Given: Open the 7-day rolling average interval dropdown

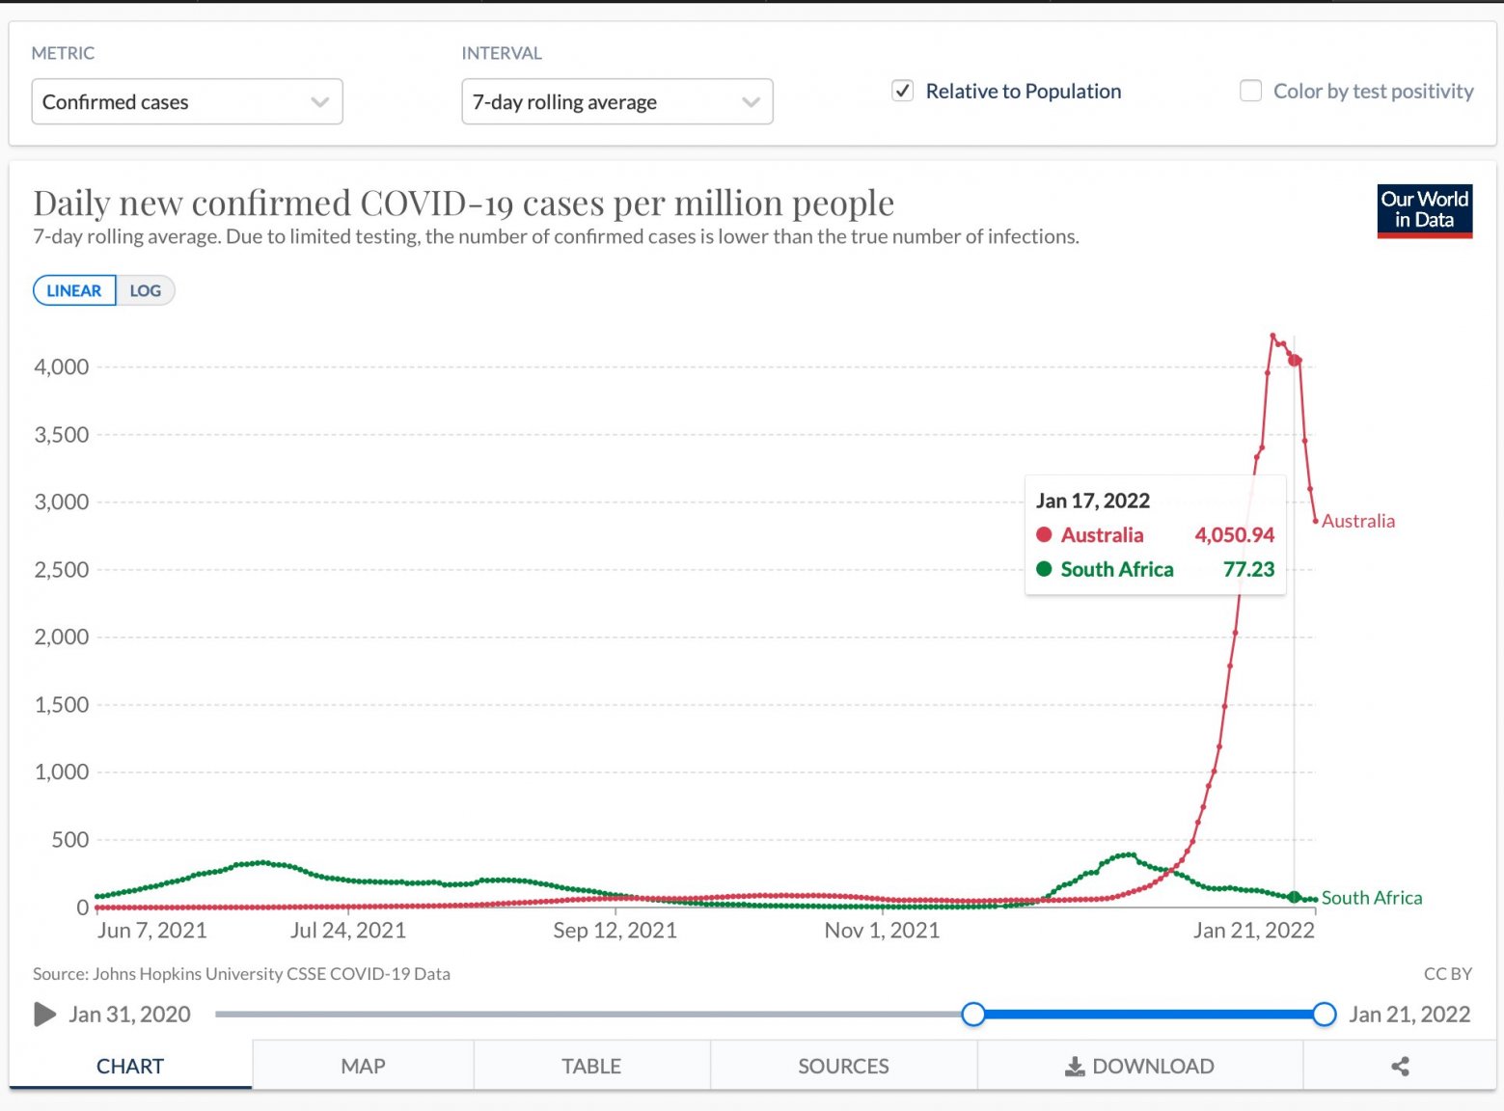Looking at the screenshot, I should tap(616, 101).
